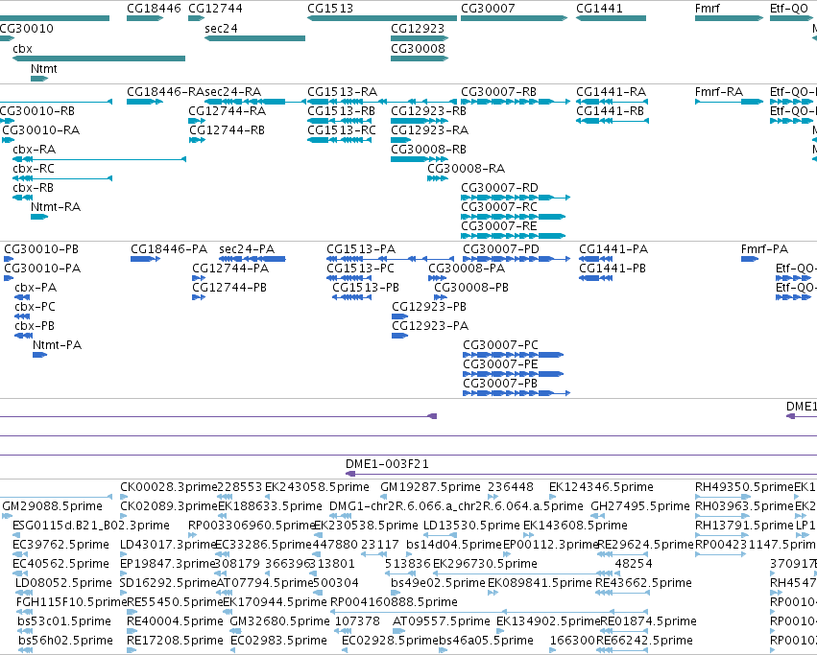The width and height of the screenshot is (817, 655).
Task: Select protein CG30010-PB
Action: [x=41, y=249]
